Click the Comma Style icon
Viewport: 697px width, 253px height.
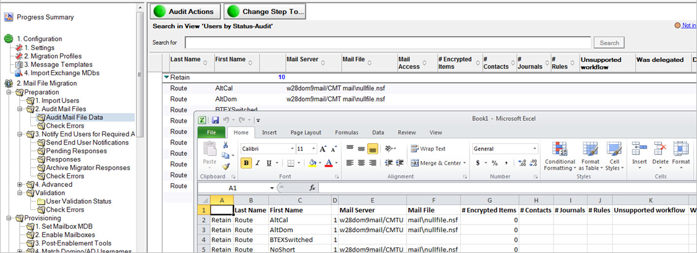pos(506,163)
